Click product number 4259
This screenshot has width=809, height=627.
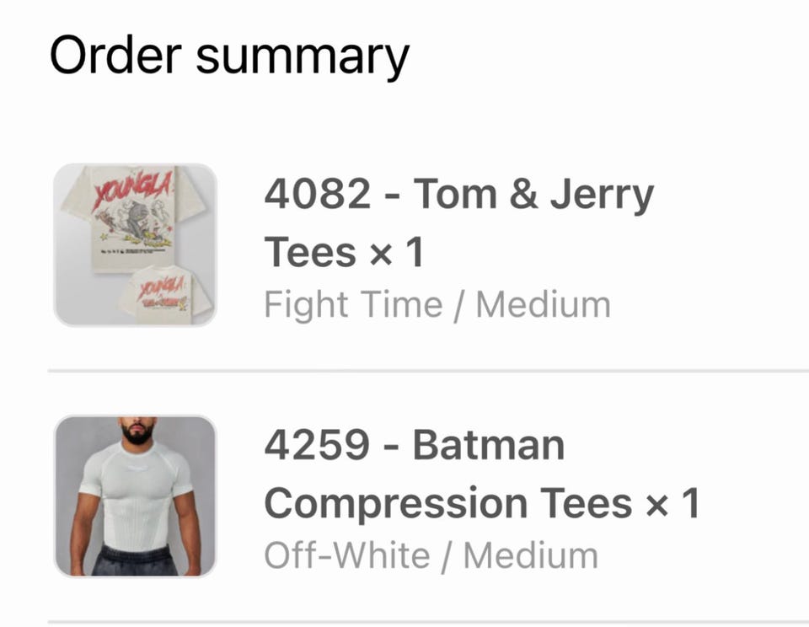(x=317, y=445)
